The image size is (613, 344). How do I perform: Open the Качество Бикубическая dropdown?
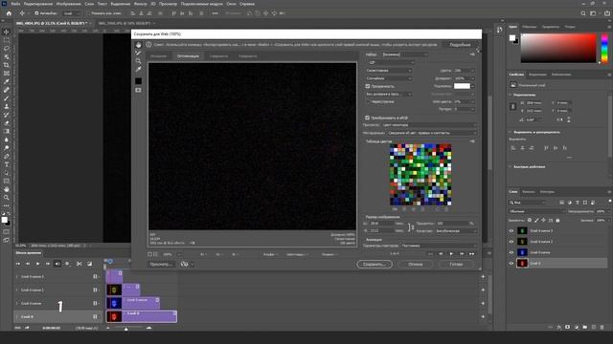click(456, 231)
